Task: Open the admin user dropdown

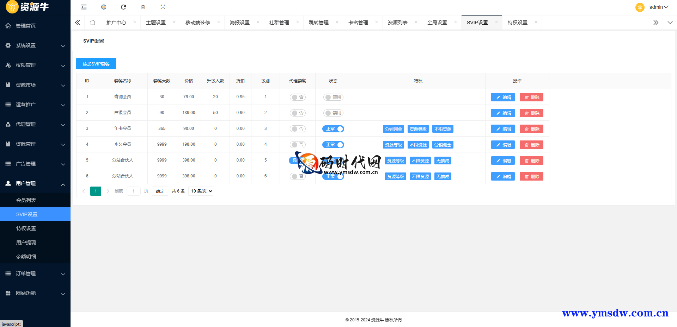Action: tap(658, 7)
